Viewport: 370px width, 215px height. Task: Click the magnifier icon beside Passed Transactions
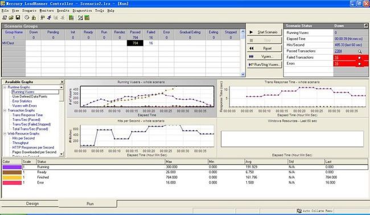click(x=360, y=51)
